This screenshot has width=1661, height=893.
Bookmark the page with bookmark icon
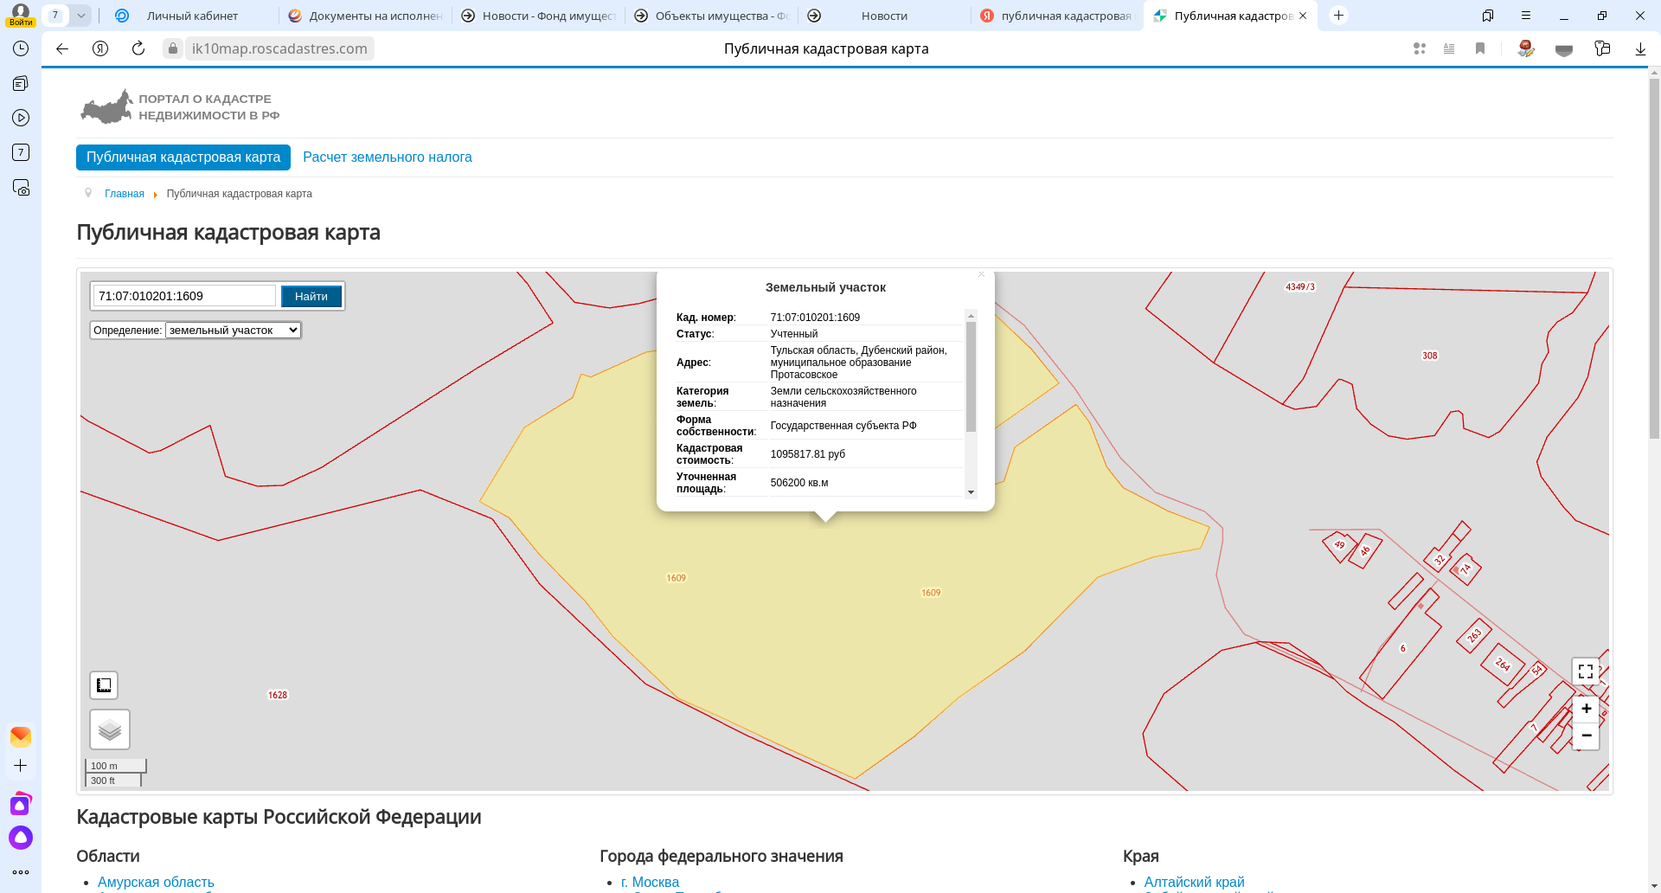pos(1480,49)
